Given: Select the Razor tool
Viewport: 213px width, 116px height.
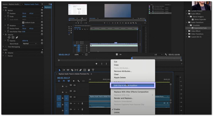Looking at the screenshot, I should click(72, 70).
